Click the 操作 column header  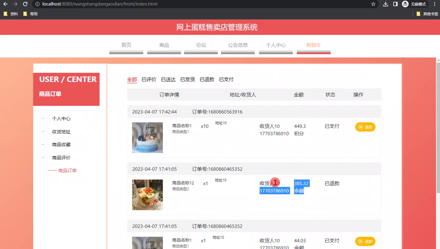click(358, 95)
